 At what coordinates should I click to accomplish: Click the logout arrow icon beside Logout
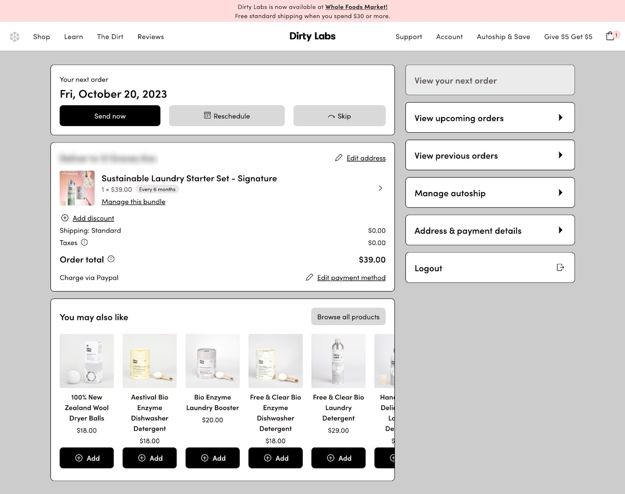[561, 267]
